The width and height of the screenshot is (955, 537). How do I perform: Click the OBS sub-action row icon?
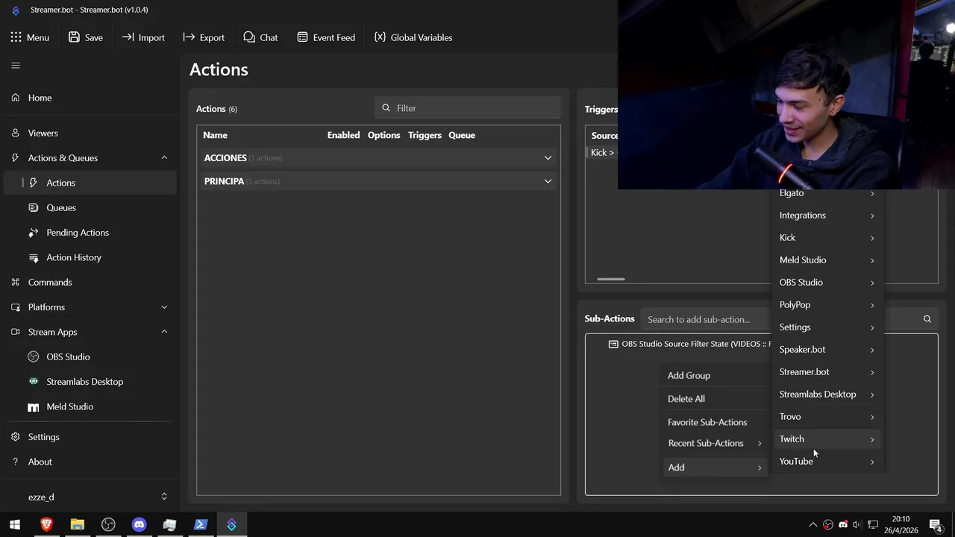[613, 344]
